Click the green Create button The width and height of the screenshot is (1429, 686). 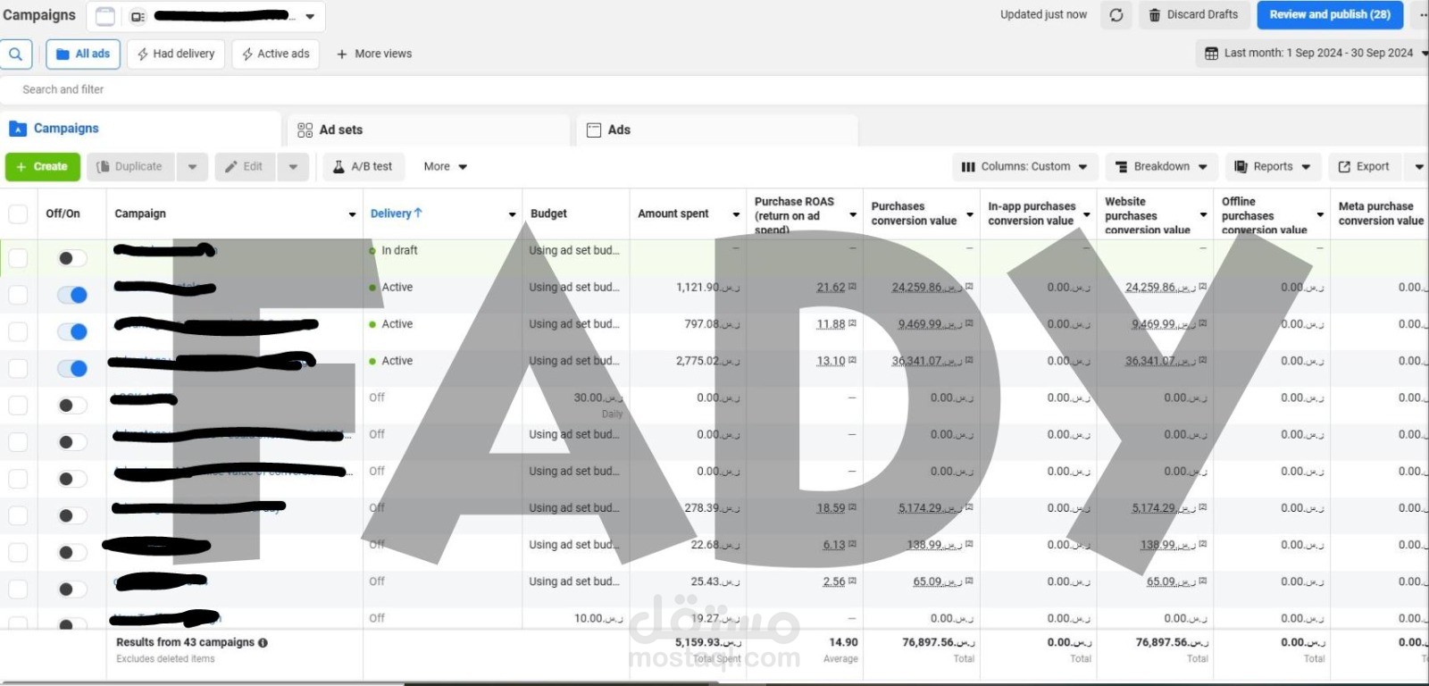coord(43,167)
